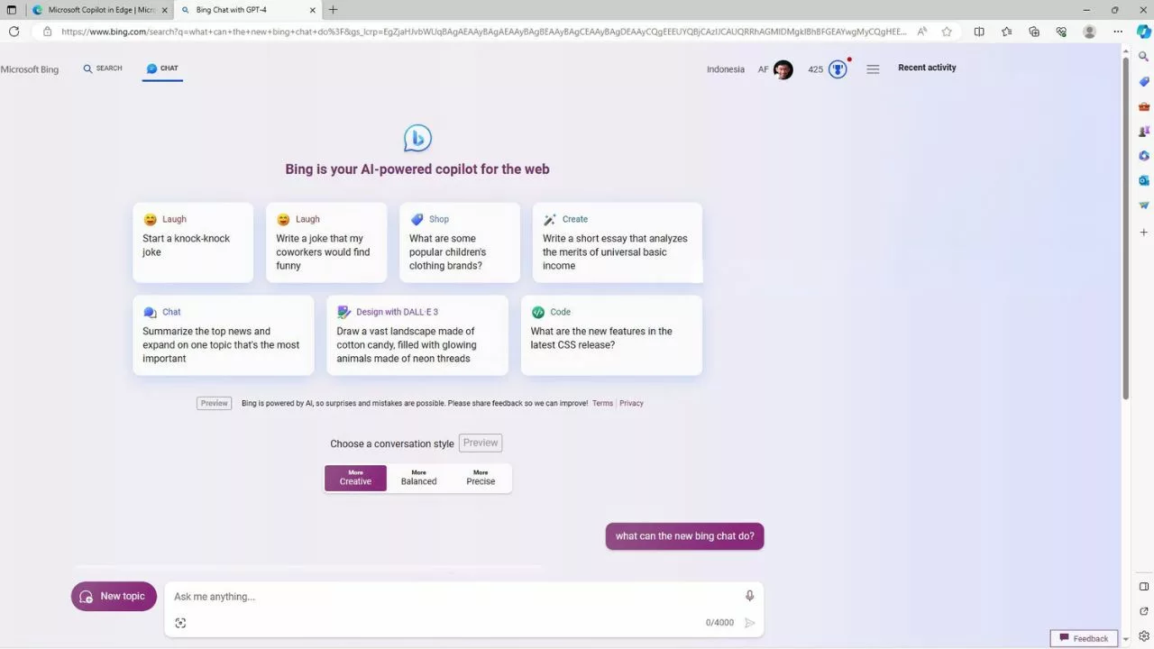
Task: Open the hamburger menu icon
Action: [873, 69]
